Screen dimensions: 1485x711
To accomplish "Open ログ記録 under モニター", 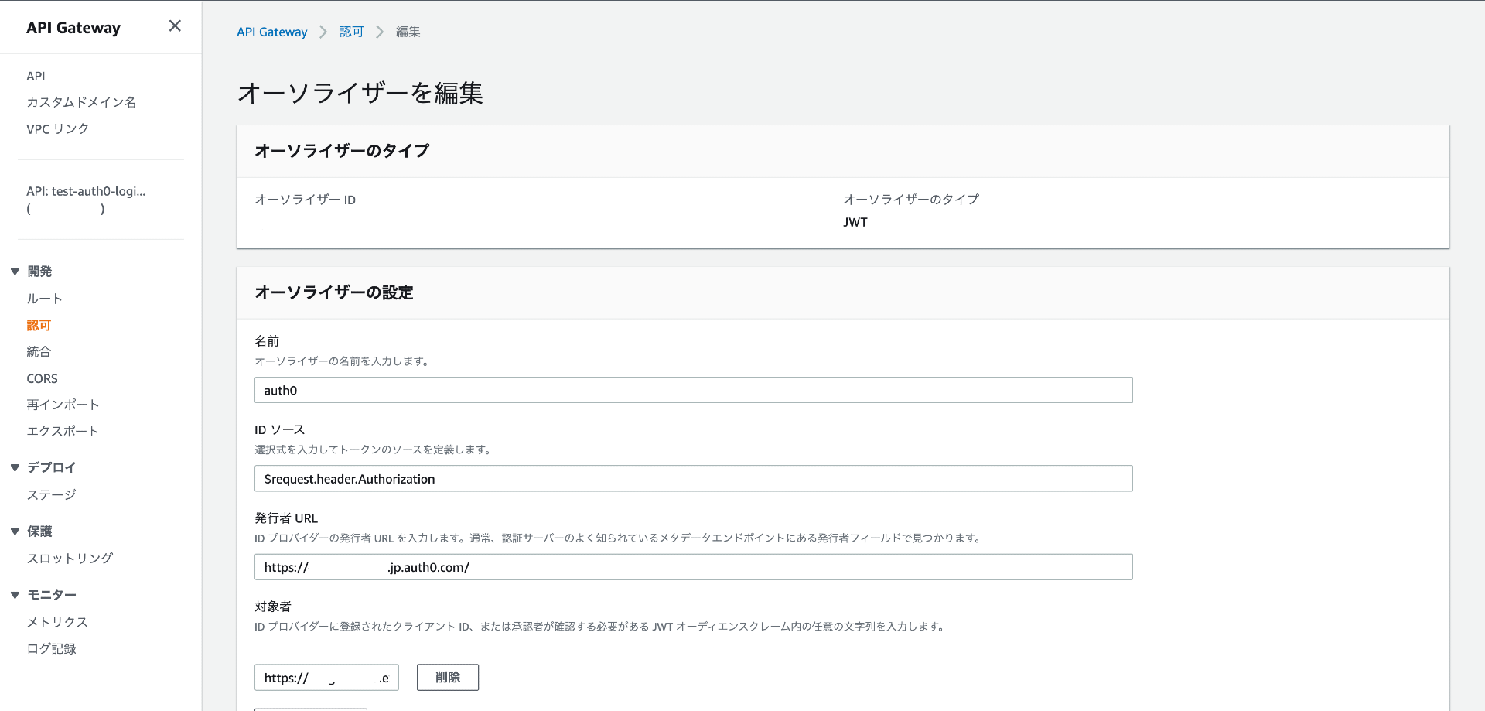I will (51, 648).
